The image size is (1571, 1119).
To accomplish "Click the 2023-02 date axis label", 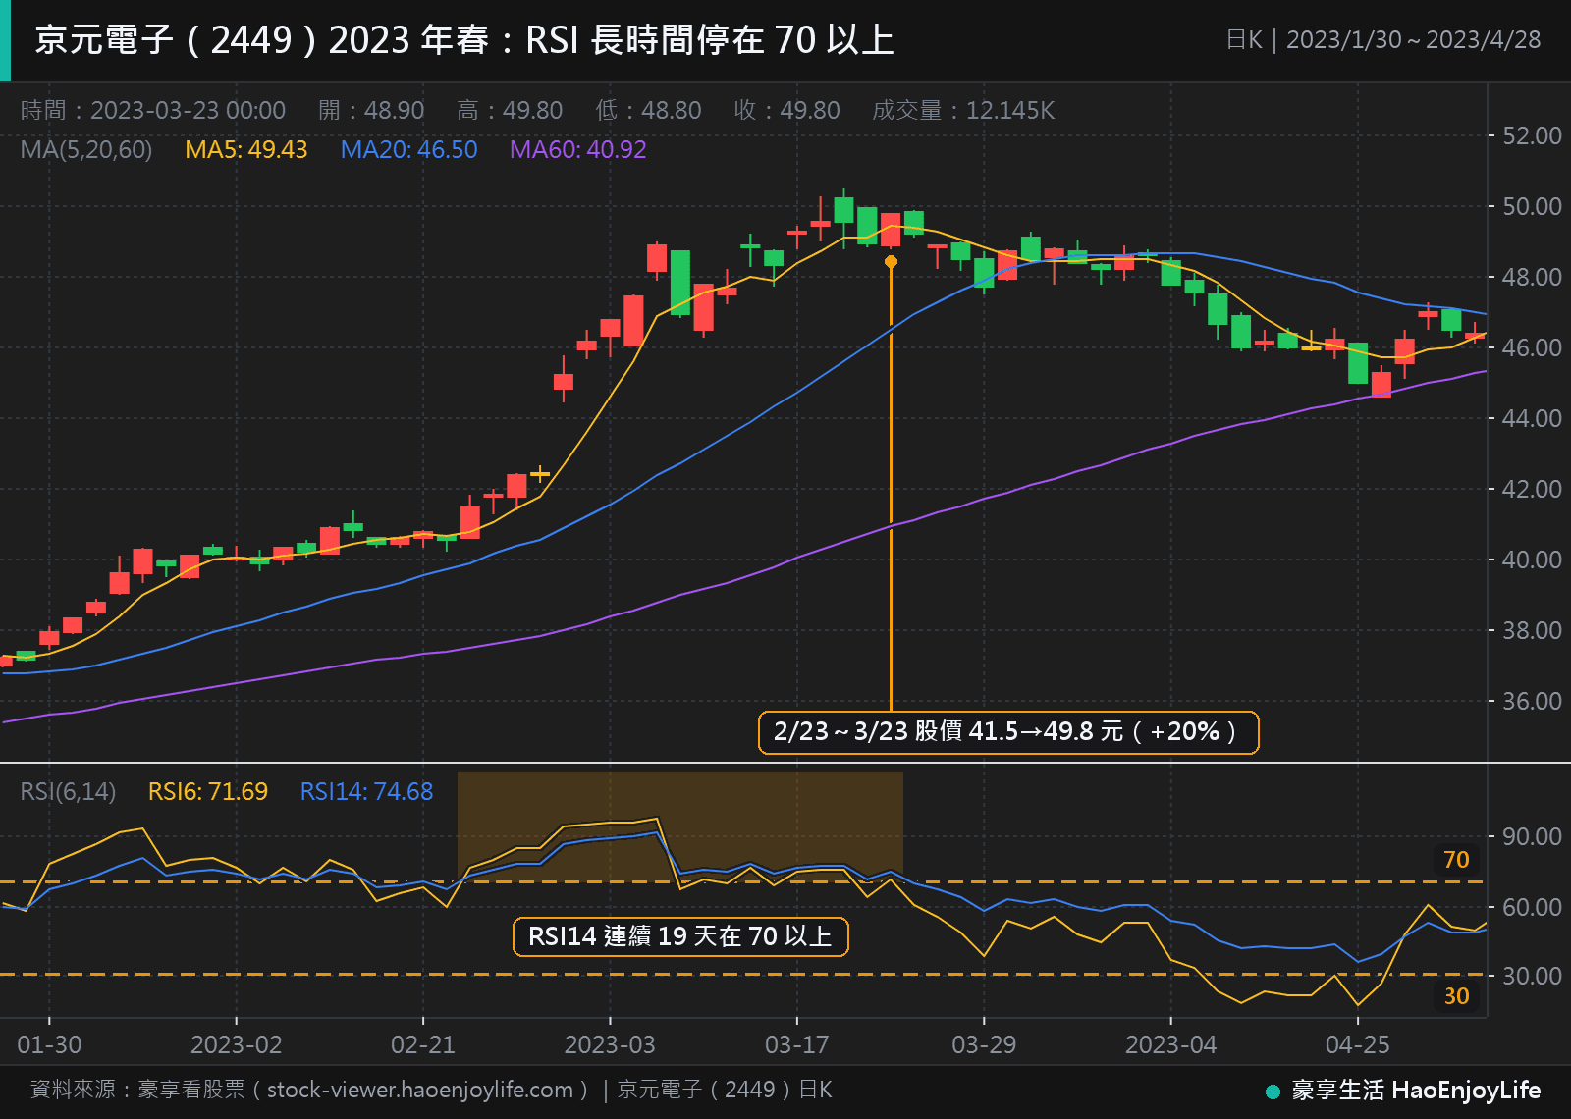I will coord(237,1044).
